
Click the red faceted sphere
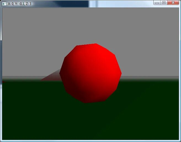(91, 73)
